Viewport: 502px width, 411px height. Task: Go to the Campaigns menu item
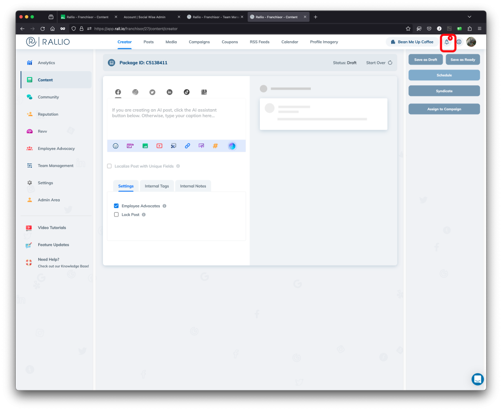tap(199, 42)
